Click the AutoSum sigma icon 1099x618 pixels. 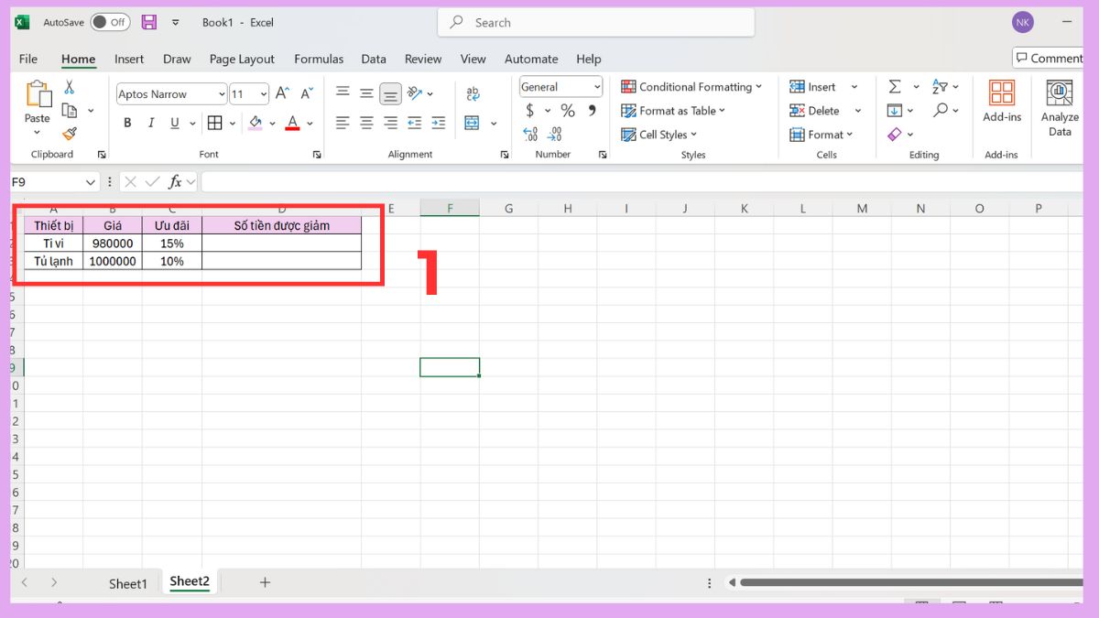point(895,87)
